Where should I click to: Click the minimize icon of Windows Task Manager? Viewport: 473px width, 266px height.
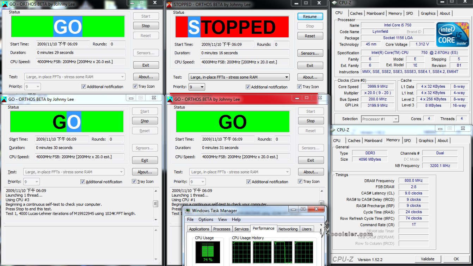[x=293, y=209]
